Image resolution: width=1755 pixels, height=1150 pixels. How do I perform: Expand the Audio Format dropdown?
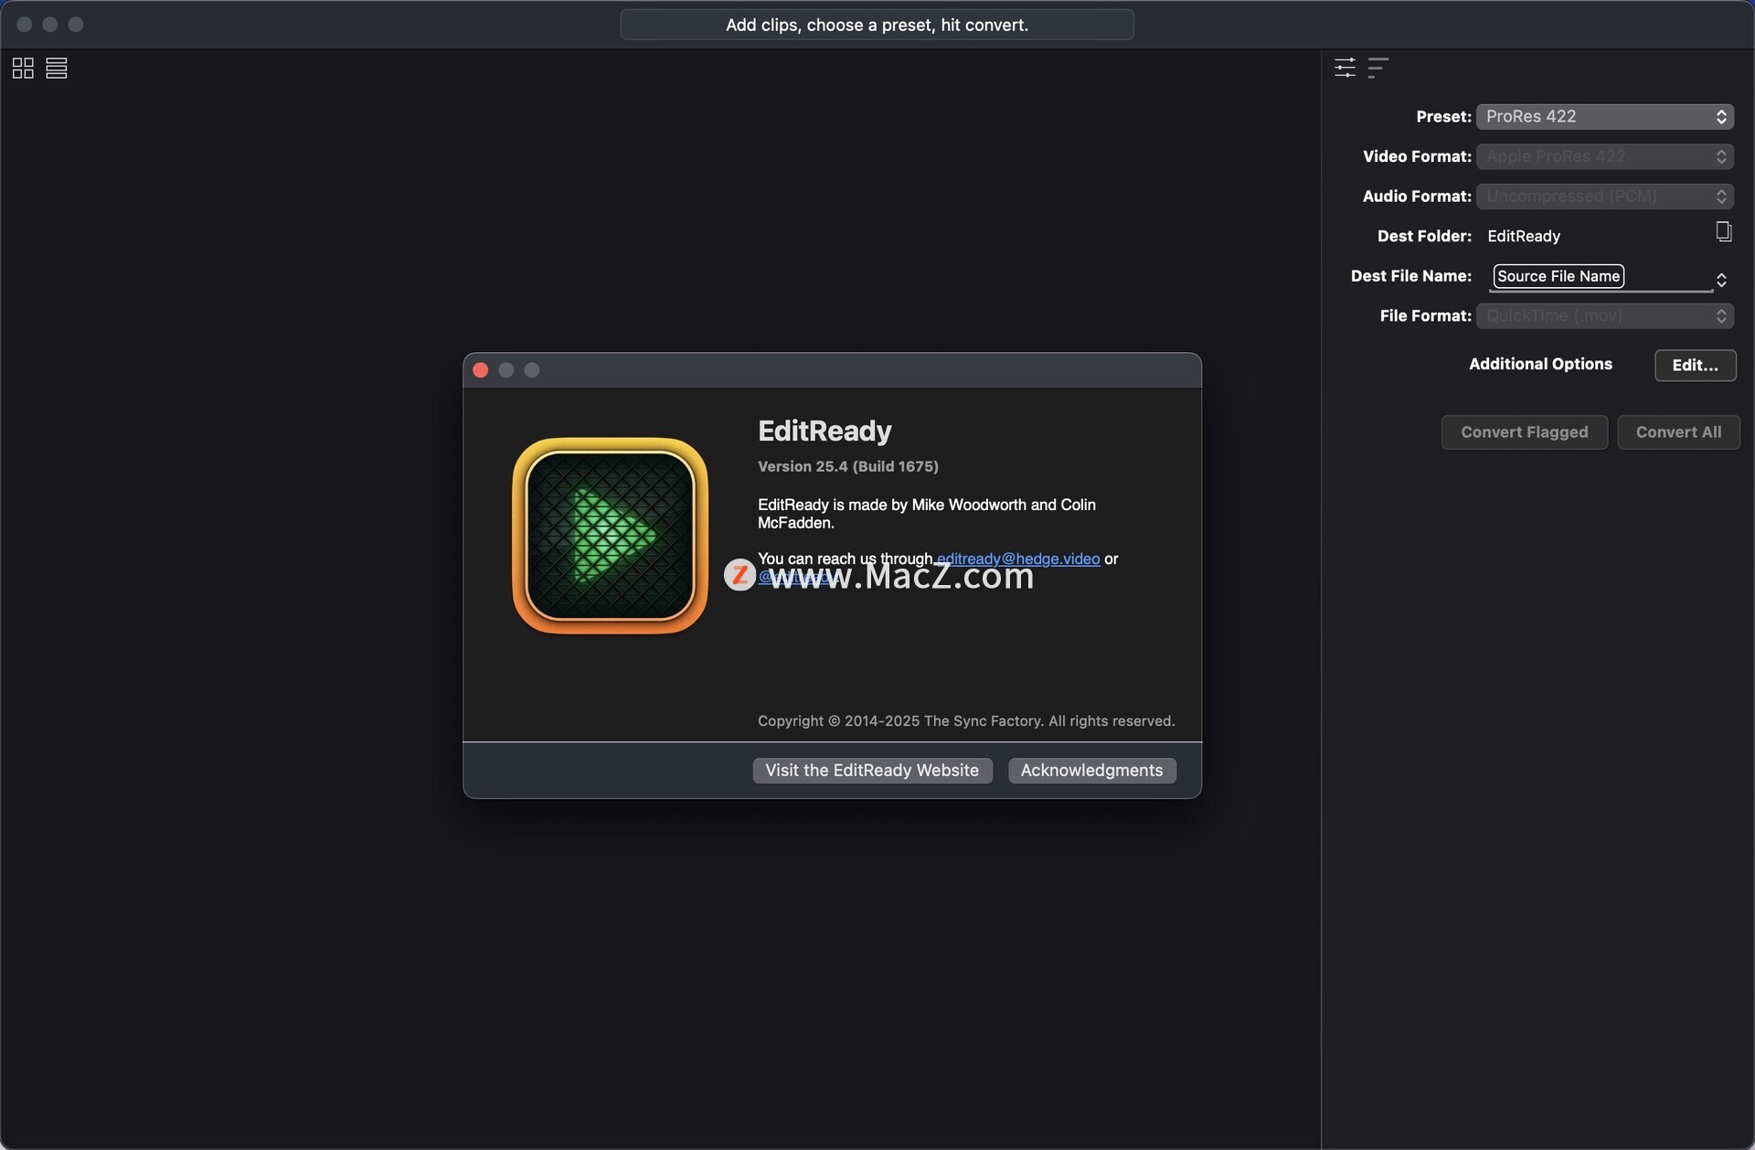(1604, 197)
